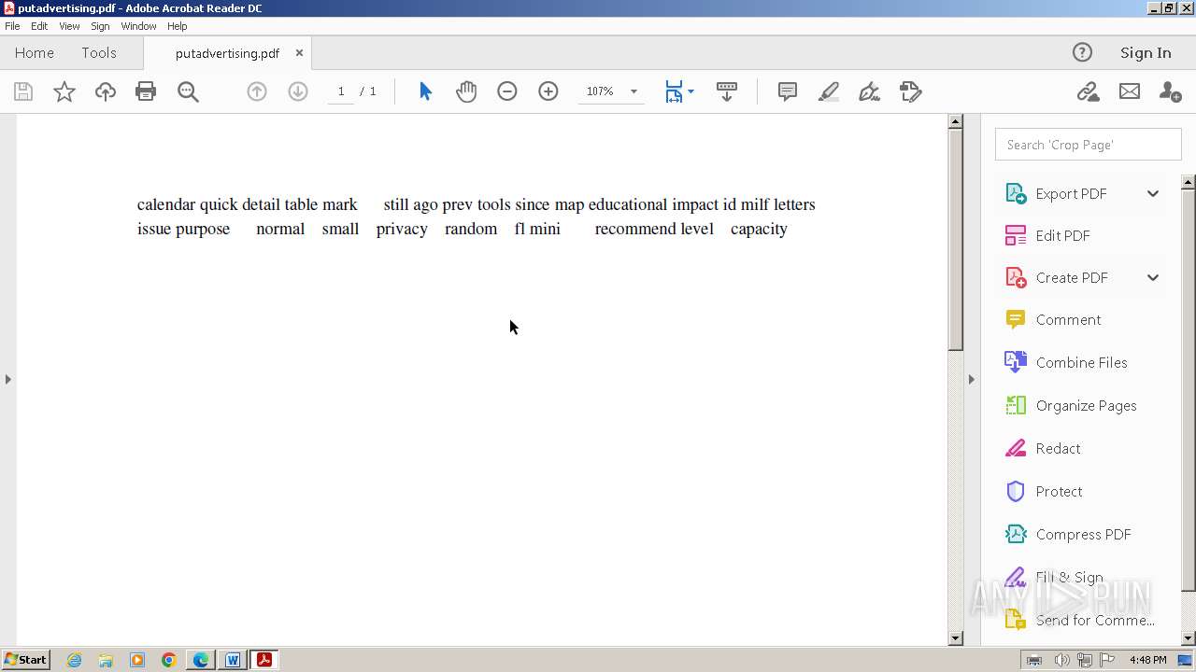This screenshot has width=1196, height=672.
Task: Add a sticky note comment
Action: tap(788, 91)
